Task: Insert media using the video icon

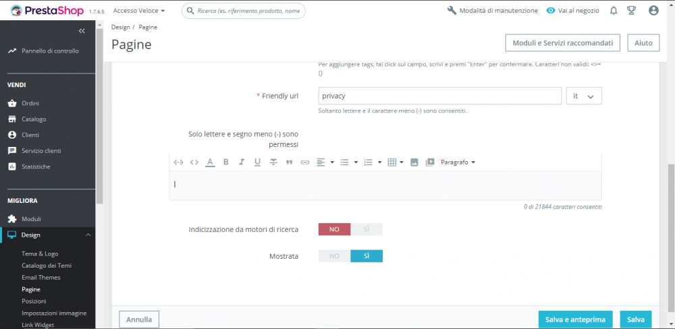Action: pos(429,162)
